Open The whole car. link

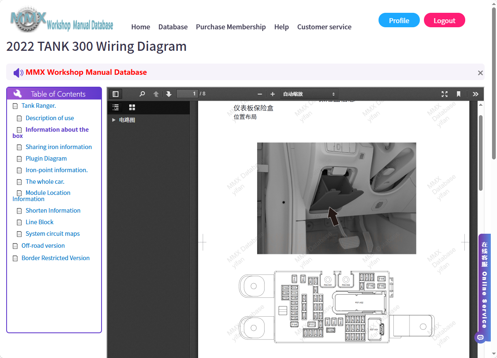45,182
